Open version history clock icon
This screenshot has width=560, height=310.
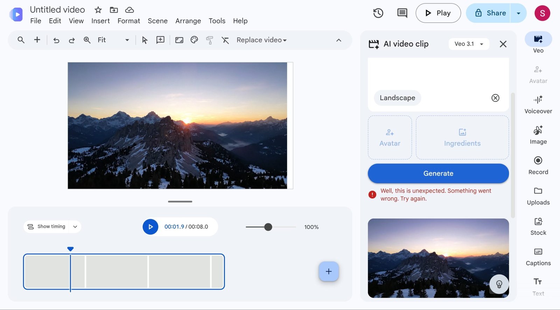pyautogui.click(x=378, y=13)
